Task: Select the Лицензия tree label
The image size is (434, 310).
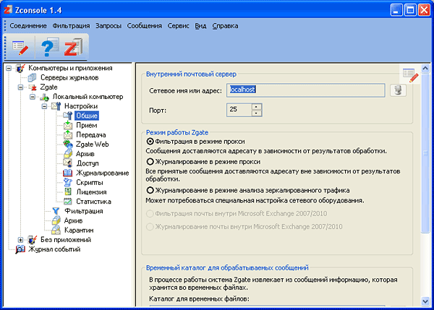Action: click(x=91, y=192)
